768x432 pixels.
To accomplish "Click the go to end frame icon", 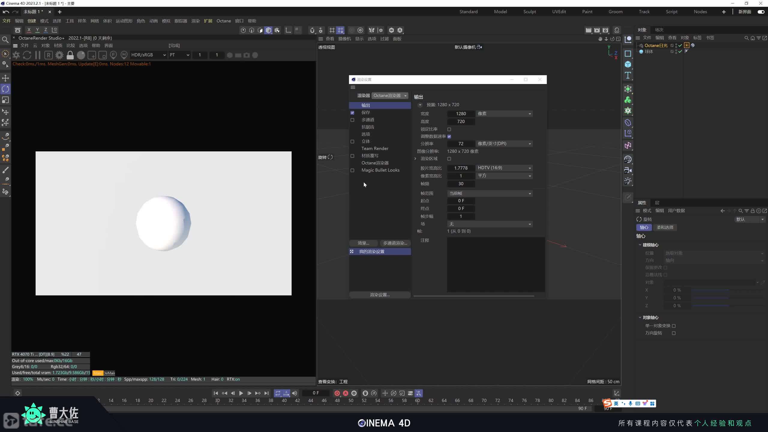I will [266, 393].
